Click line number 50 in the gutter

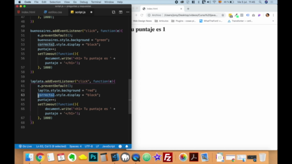[x=23, y=31]
